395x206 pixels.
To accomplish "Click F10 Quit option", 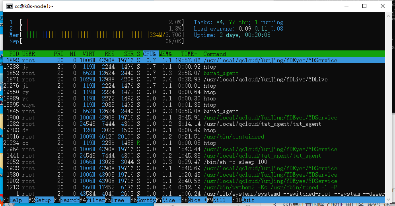I will point(243,200).
